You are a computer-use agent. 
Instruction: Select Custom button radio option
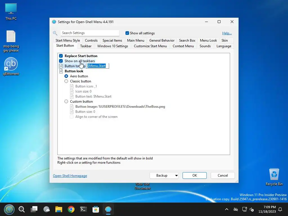66,101
